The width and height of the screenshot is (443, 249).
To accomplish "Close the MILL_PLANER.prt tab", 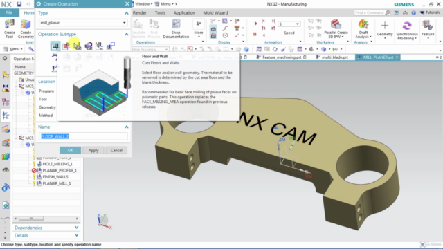I will [397, 57].
